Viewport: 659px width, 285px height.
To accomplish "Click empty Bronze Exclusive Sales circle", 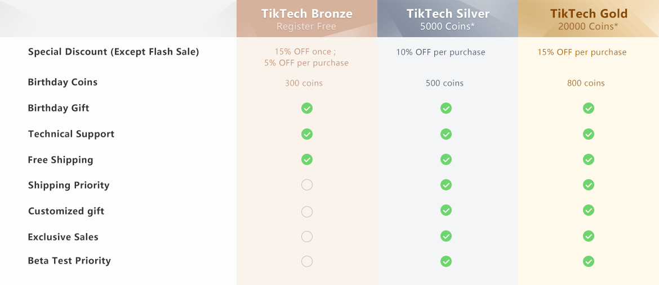I will [x=307, y=237].
